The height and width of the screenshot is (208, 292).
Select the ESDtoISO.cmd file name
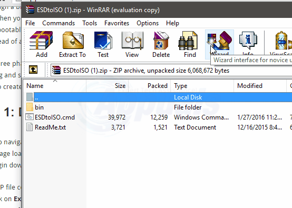click(x=55, y=117)
